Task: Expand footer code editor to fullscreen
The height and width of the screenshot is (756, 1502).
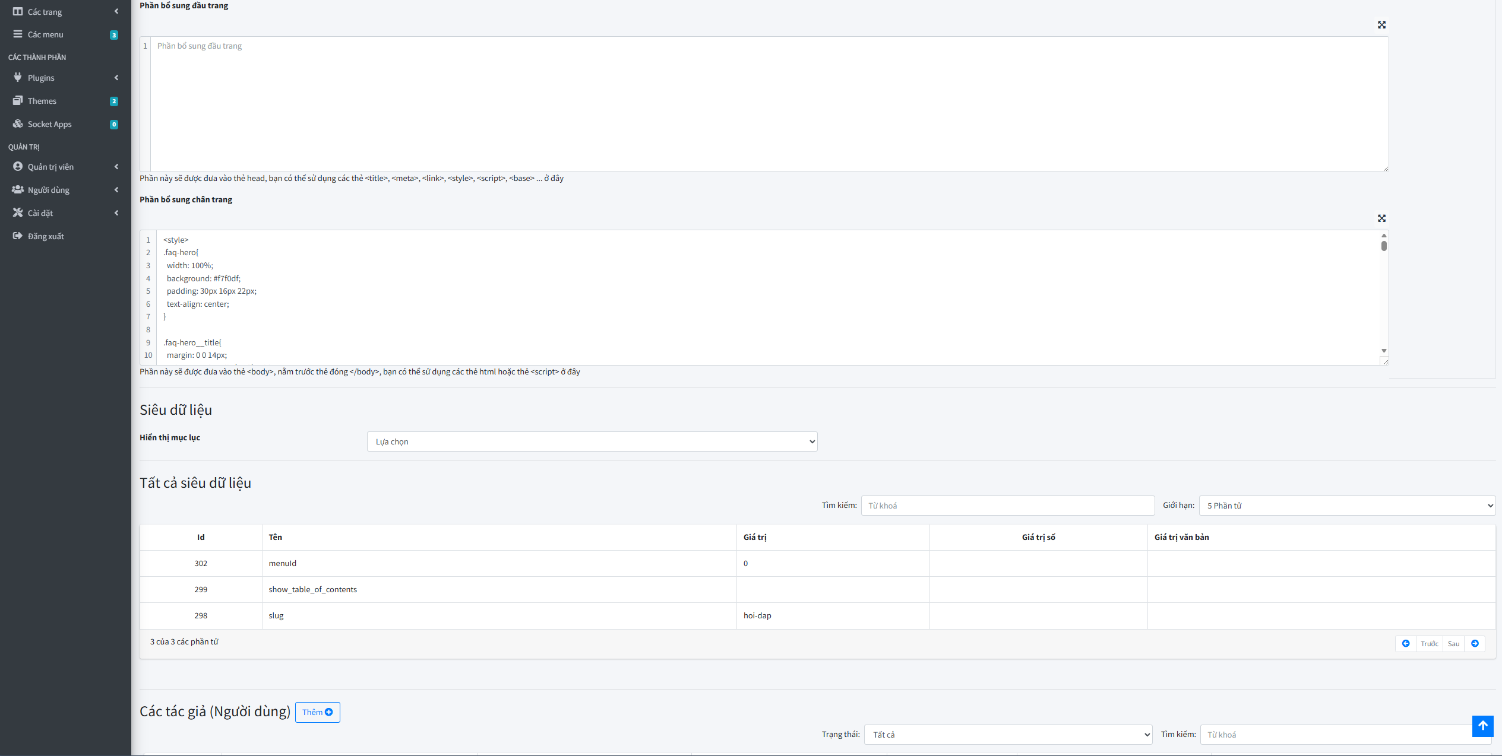Action: coord(1381,218)
